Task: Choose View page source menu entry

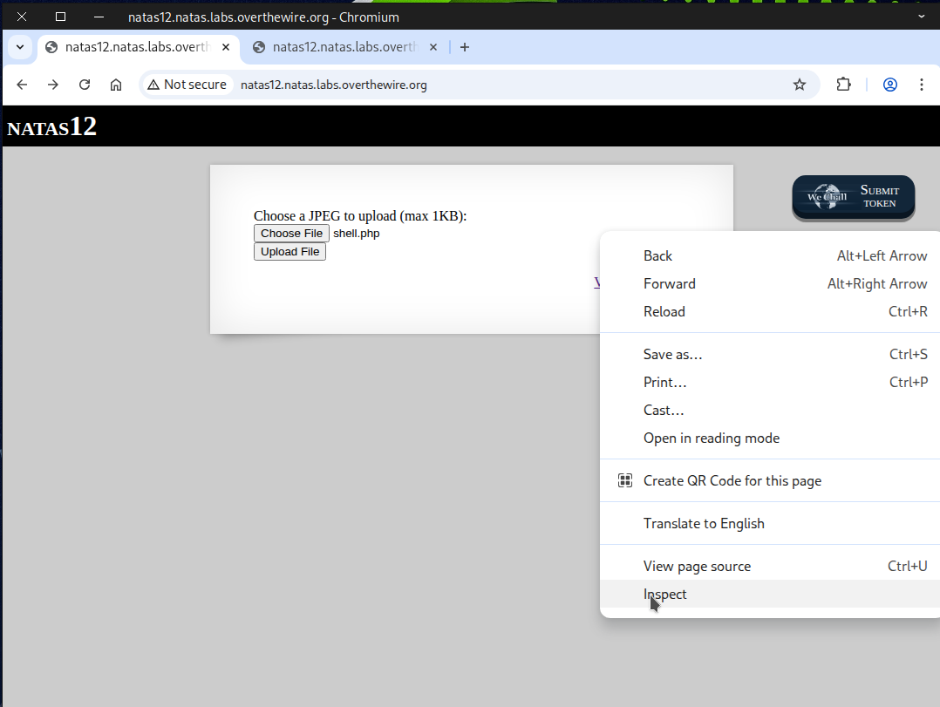Action: [697, 567]
